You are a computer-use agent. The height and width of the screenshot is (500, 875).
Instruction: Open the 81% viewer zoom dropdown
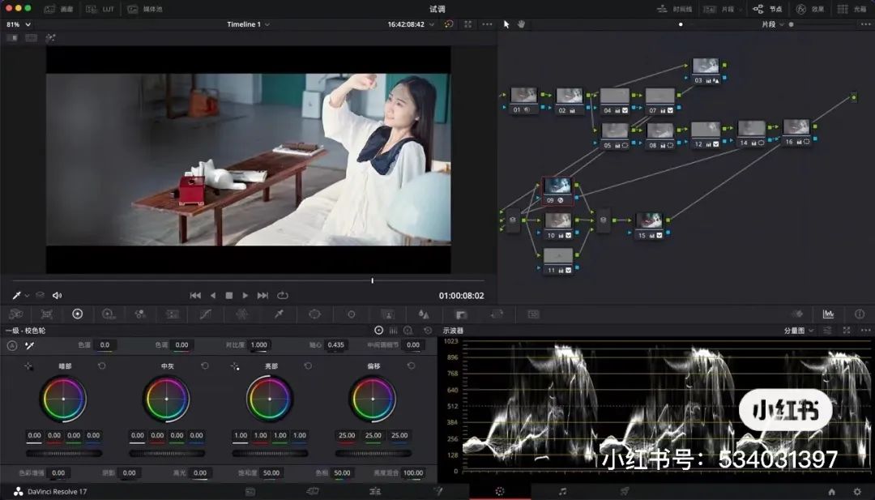[19, 24]
